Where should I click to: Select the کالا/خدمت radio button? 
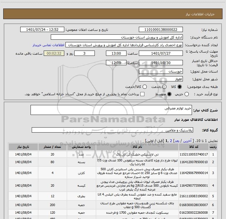[145, 87]
